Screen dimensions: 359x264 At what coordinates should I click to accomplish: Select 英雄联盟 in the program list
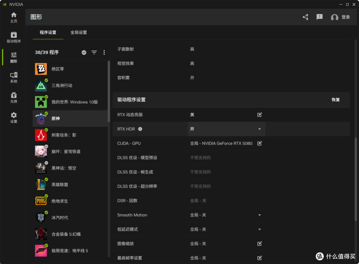(70, 185)
